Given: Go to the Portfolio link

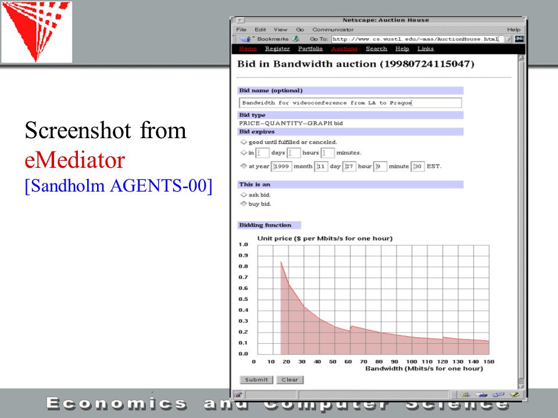Looking at the screenshot, I should pyautogui.click(x=310, y=49).
